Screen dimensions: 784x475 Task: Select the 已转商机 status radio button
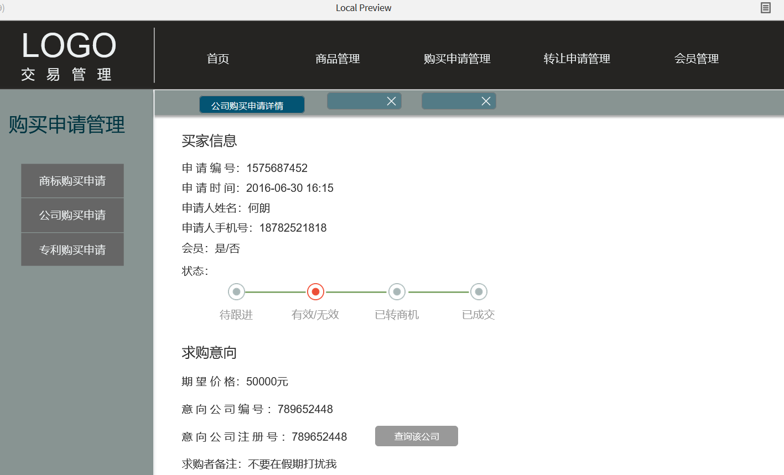397,291
